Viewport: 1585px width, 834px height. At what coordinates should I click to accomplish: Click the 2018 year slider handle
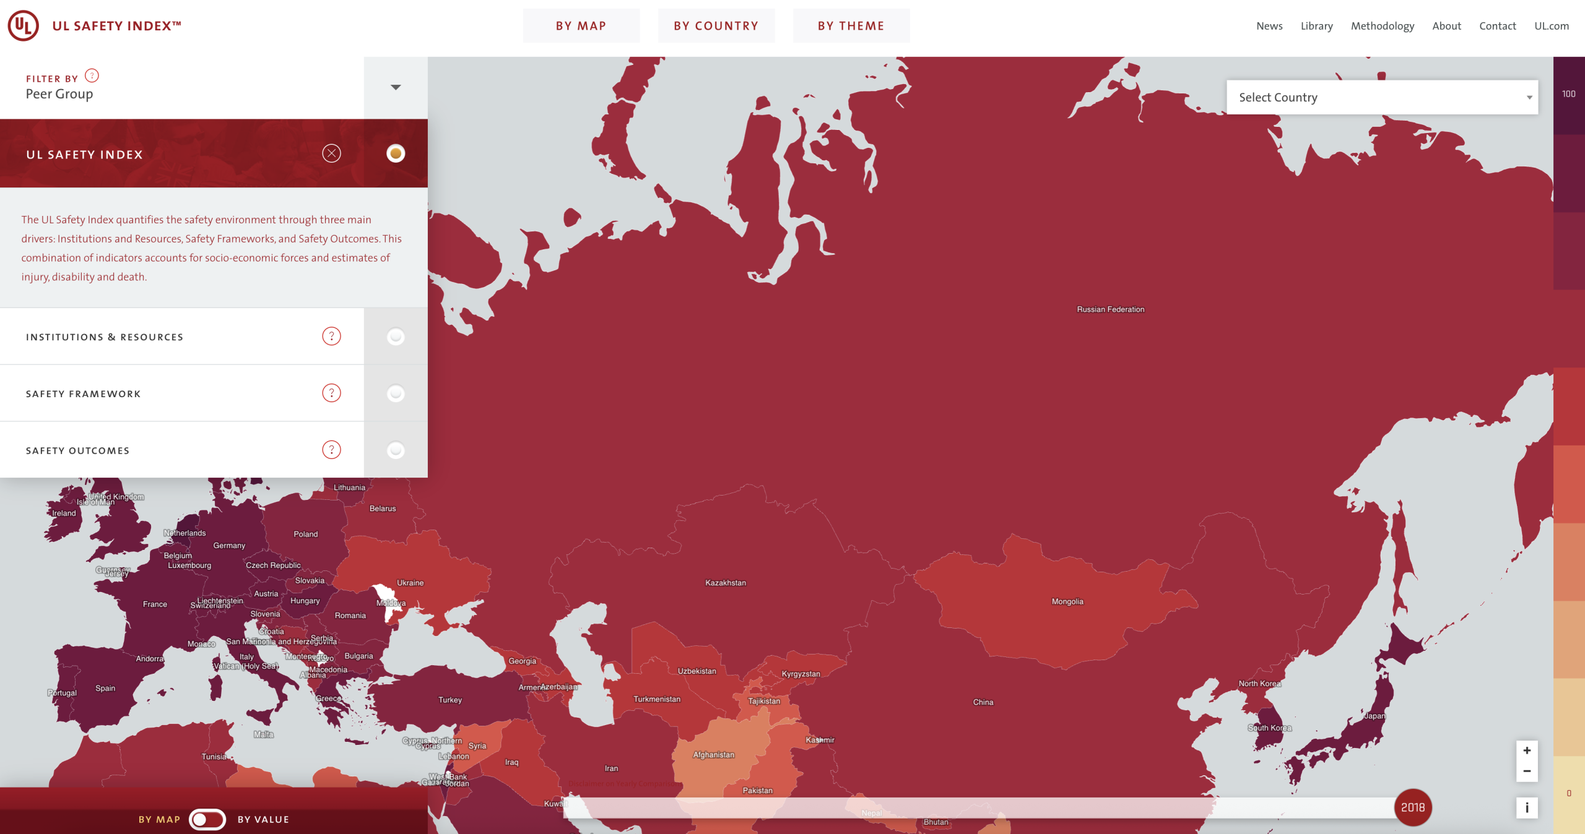click(x=1412, y=807)
